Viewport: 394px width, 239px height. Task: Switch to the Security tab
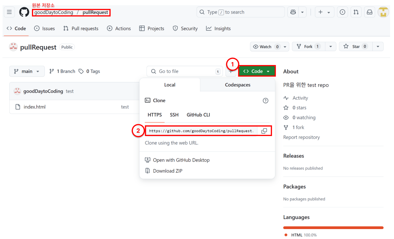[x=185, y=29]
